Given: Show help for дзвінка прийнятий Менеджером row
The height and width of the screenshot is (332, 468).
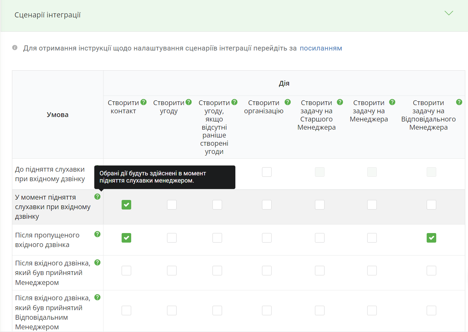Looking at the screenshot, I should 97,262.
